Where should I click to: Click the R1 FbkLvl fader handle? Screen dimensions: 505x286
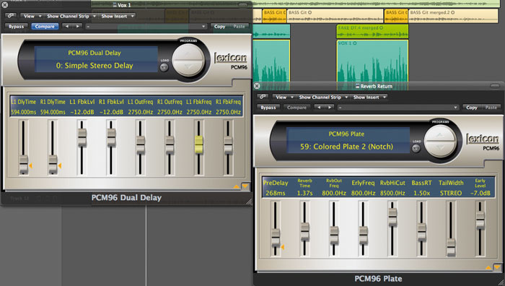[x=111, y=138]
